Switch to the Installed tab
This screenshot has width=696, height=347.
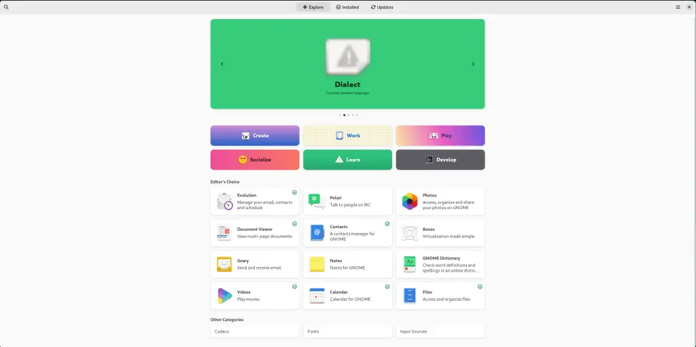[347, 7]
